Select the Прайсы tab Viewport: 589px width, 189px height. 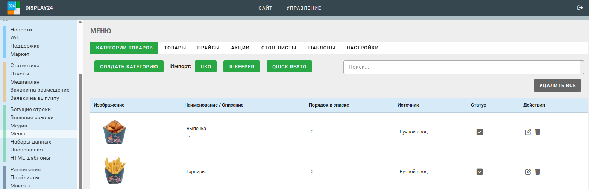click(208, 48)
